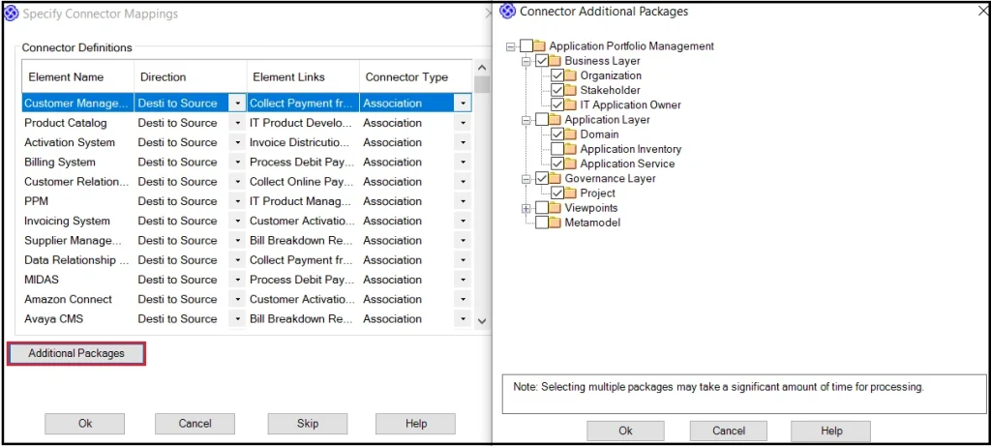
Task: Check the Metamodel checkbox
Action: coord(542,223)
